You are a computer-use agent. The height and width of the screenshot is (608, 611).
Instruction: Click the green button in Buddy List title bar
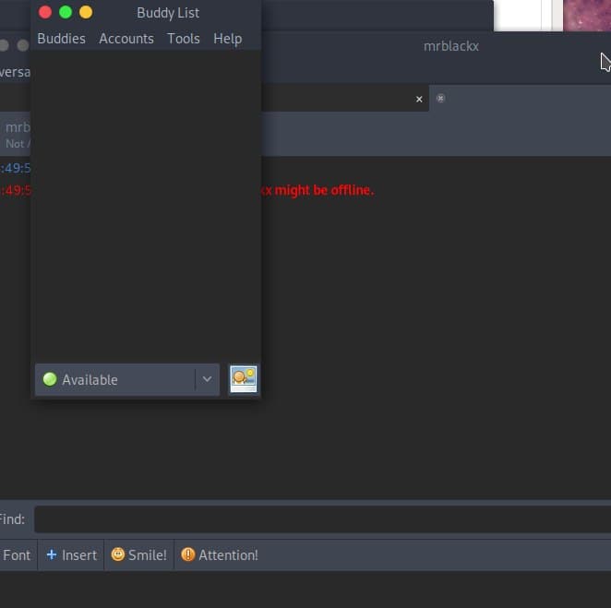[66, 13]
